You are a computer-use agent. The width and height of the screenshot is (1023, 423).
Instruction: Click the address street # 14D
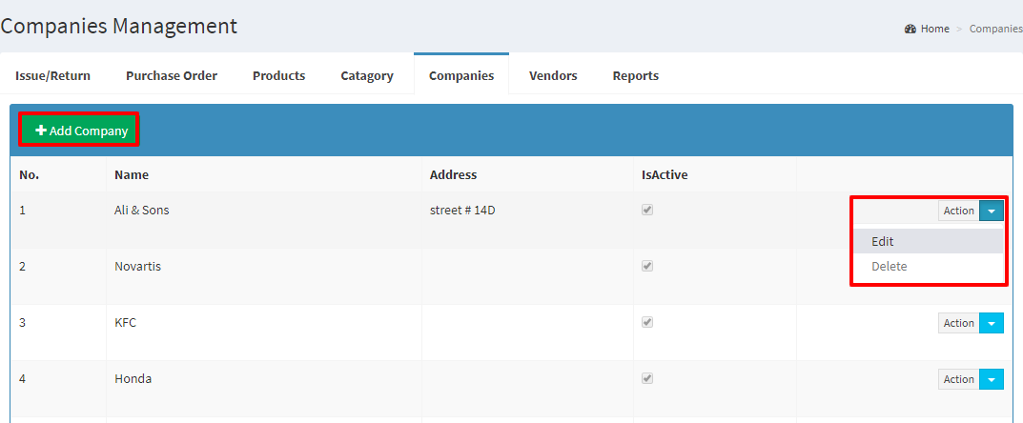[x=462, y=211]
